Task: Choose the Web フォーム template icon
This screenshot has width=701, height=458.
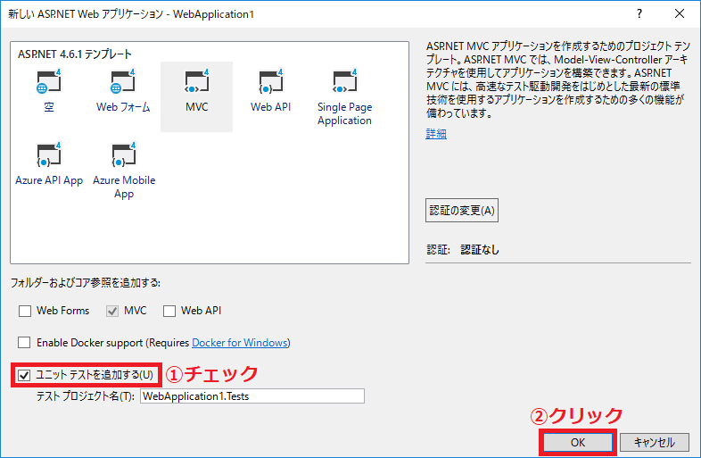Action: pos(123,81)
